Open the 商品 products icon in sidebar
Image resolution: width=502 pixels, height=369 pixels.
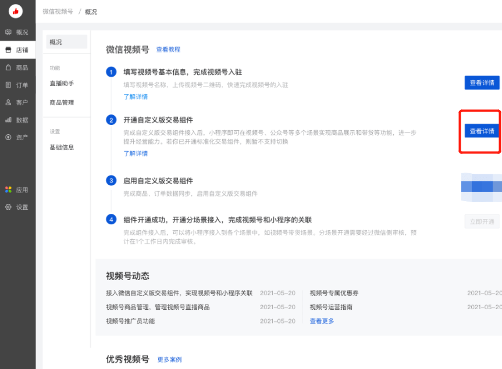pyautogui.click(x=17, y=67)
